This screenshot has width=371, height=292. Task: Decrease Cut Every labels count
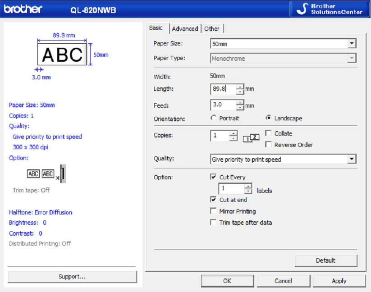pos(248,191)
